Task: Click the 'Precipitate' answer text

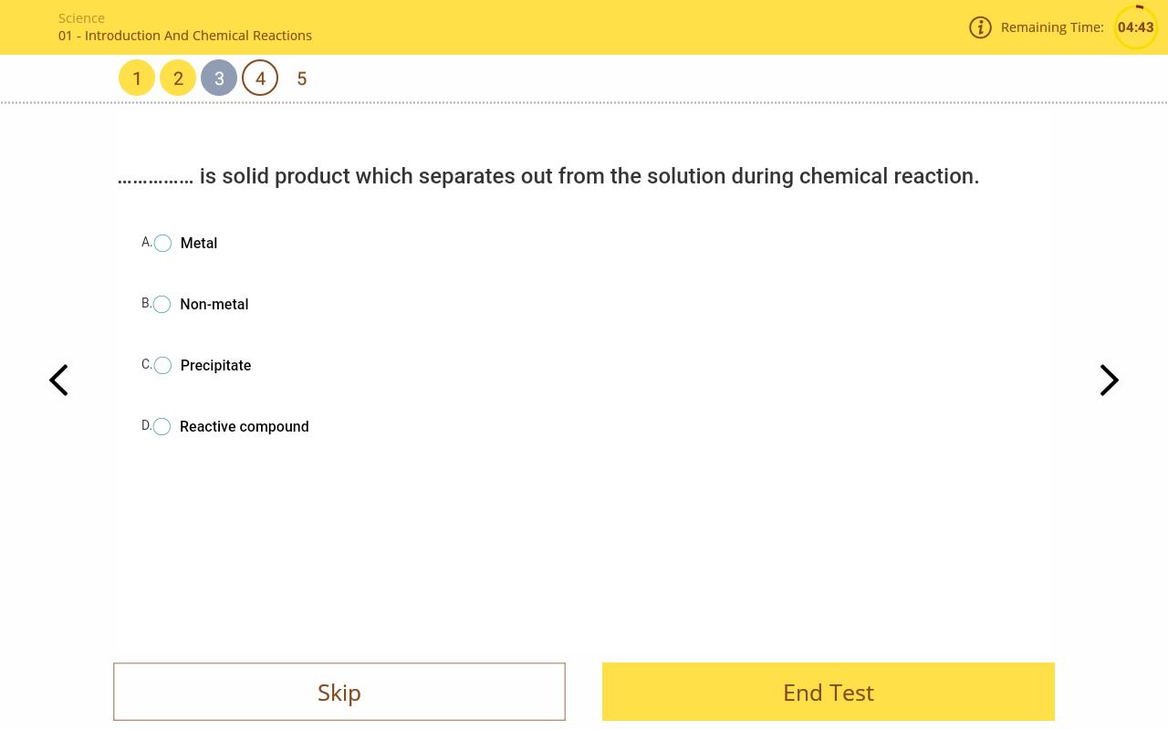Action: coord(215,365)
